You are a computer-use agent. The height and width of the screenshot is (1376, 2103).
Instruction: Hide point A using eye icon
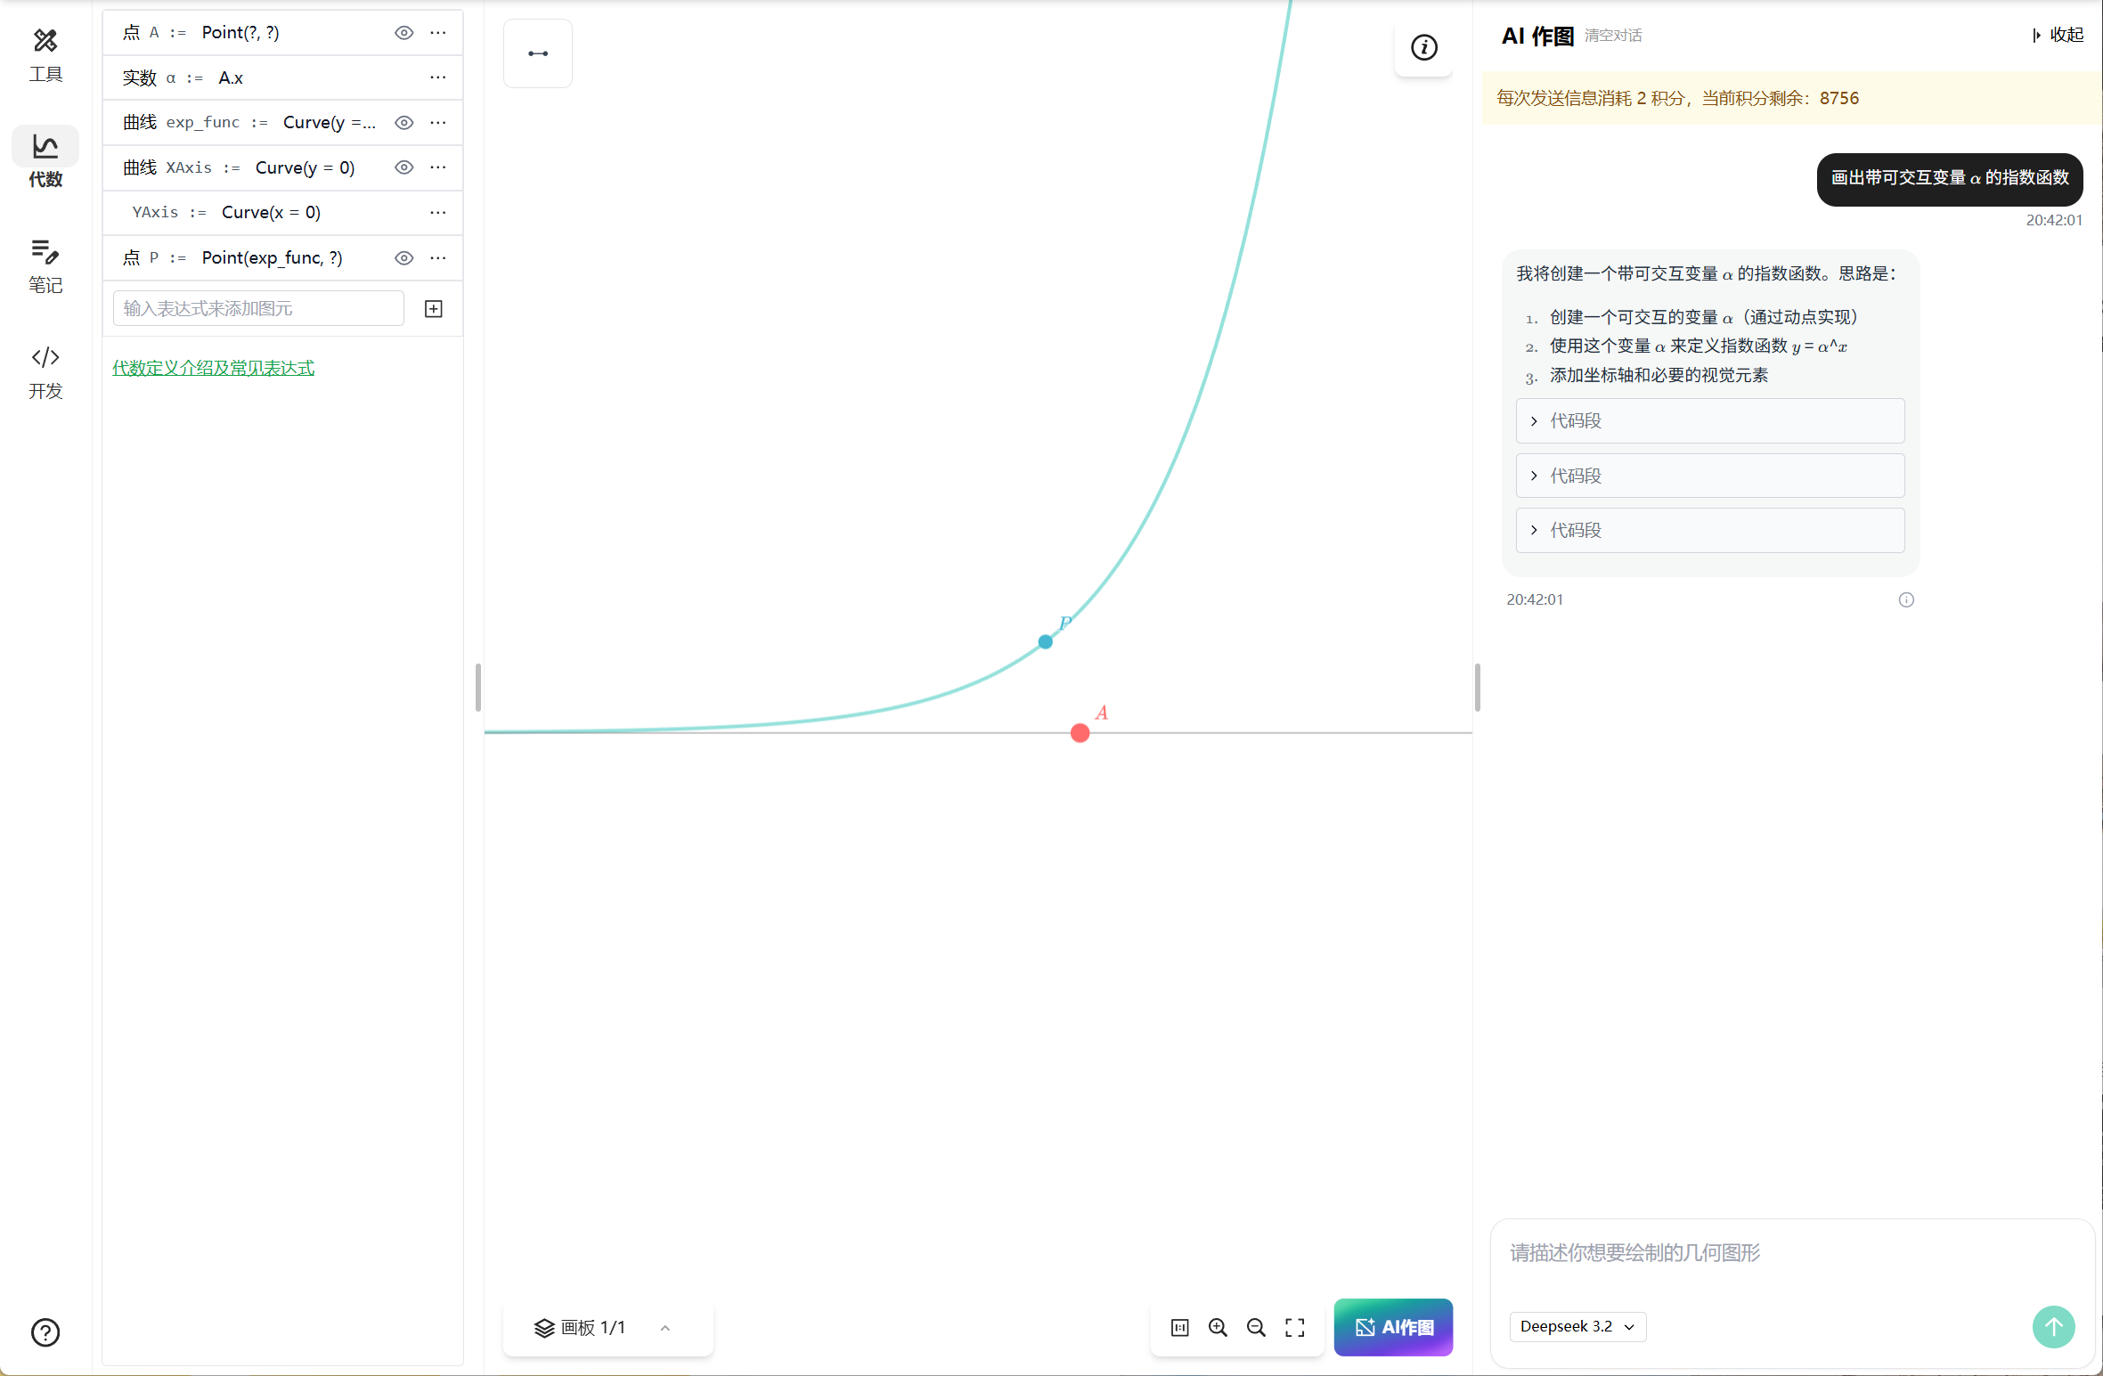tap(403, 33)
